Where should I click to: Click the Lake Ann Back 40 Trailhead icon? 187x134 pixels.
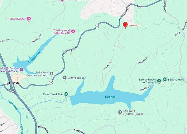[x=159, y=81]
